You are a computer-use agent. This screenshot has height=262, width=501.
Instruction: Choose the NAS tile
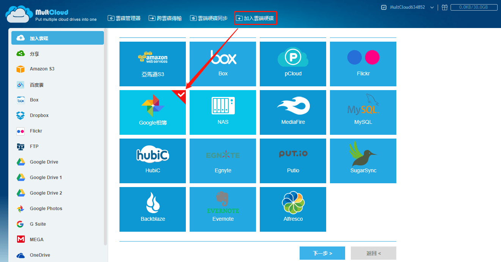[x=223, y=112]
